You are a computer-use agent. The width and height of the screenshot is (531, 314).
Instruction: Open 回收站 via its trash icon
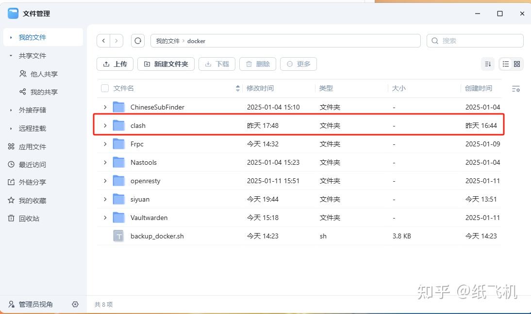pyautogui.click(x=11, y=219)
